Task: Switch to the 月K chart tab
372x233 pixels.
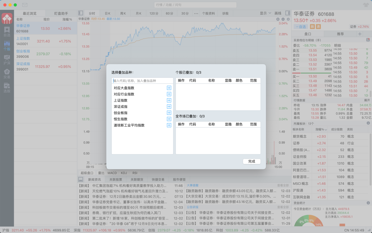Action: click(x=138, y=13)
